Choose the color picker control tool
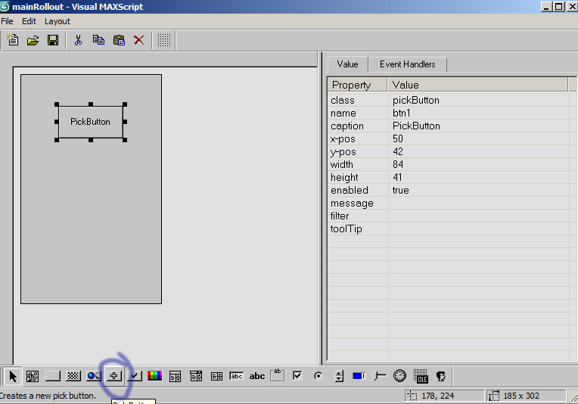 click(155, 376)
